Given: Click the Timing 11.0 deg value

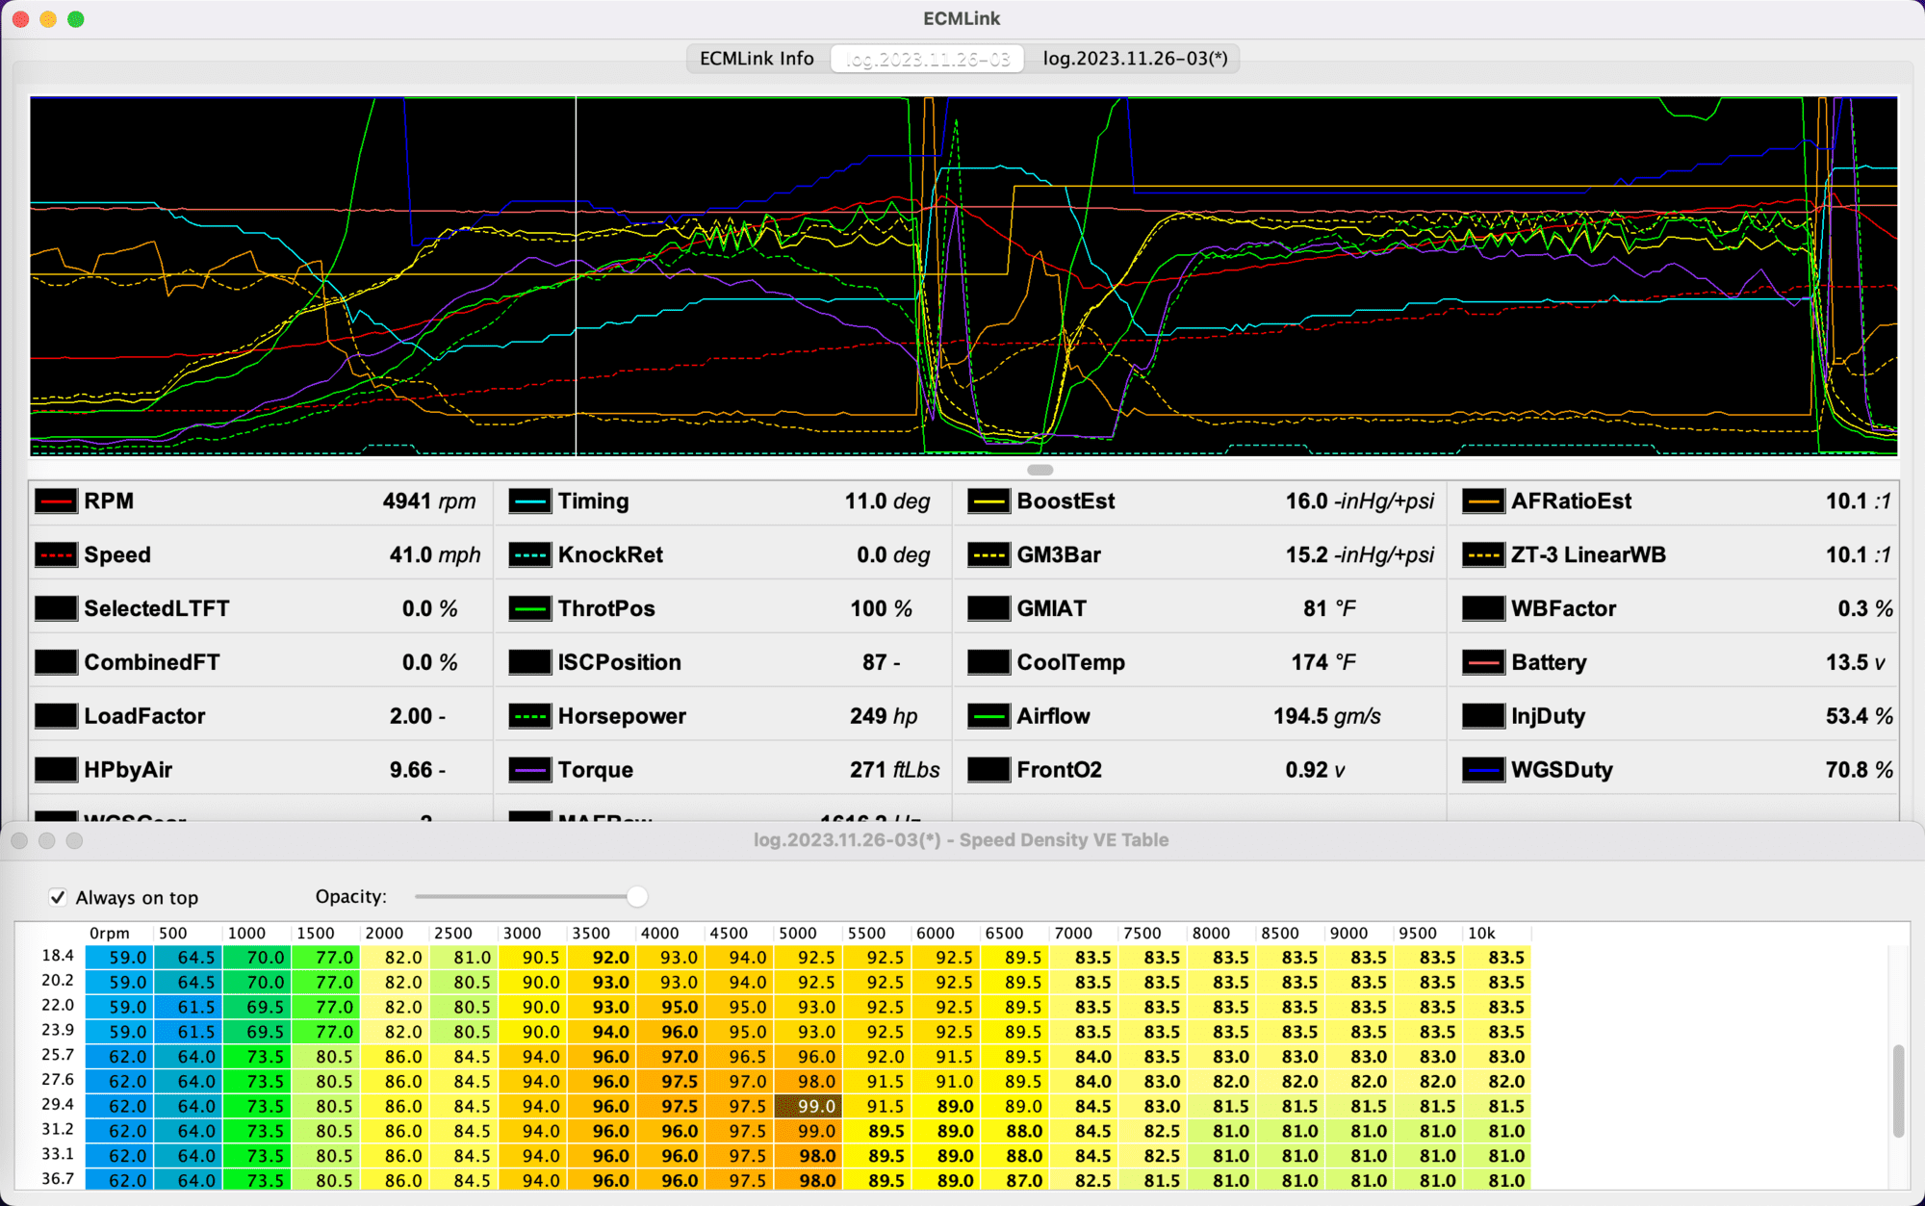Looking at the screenshot, I should point(887,501).
